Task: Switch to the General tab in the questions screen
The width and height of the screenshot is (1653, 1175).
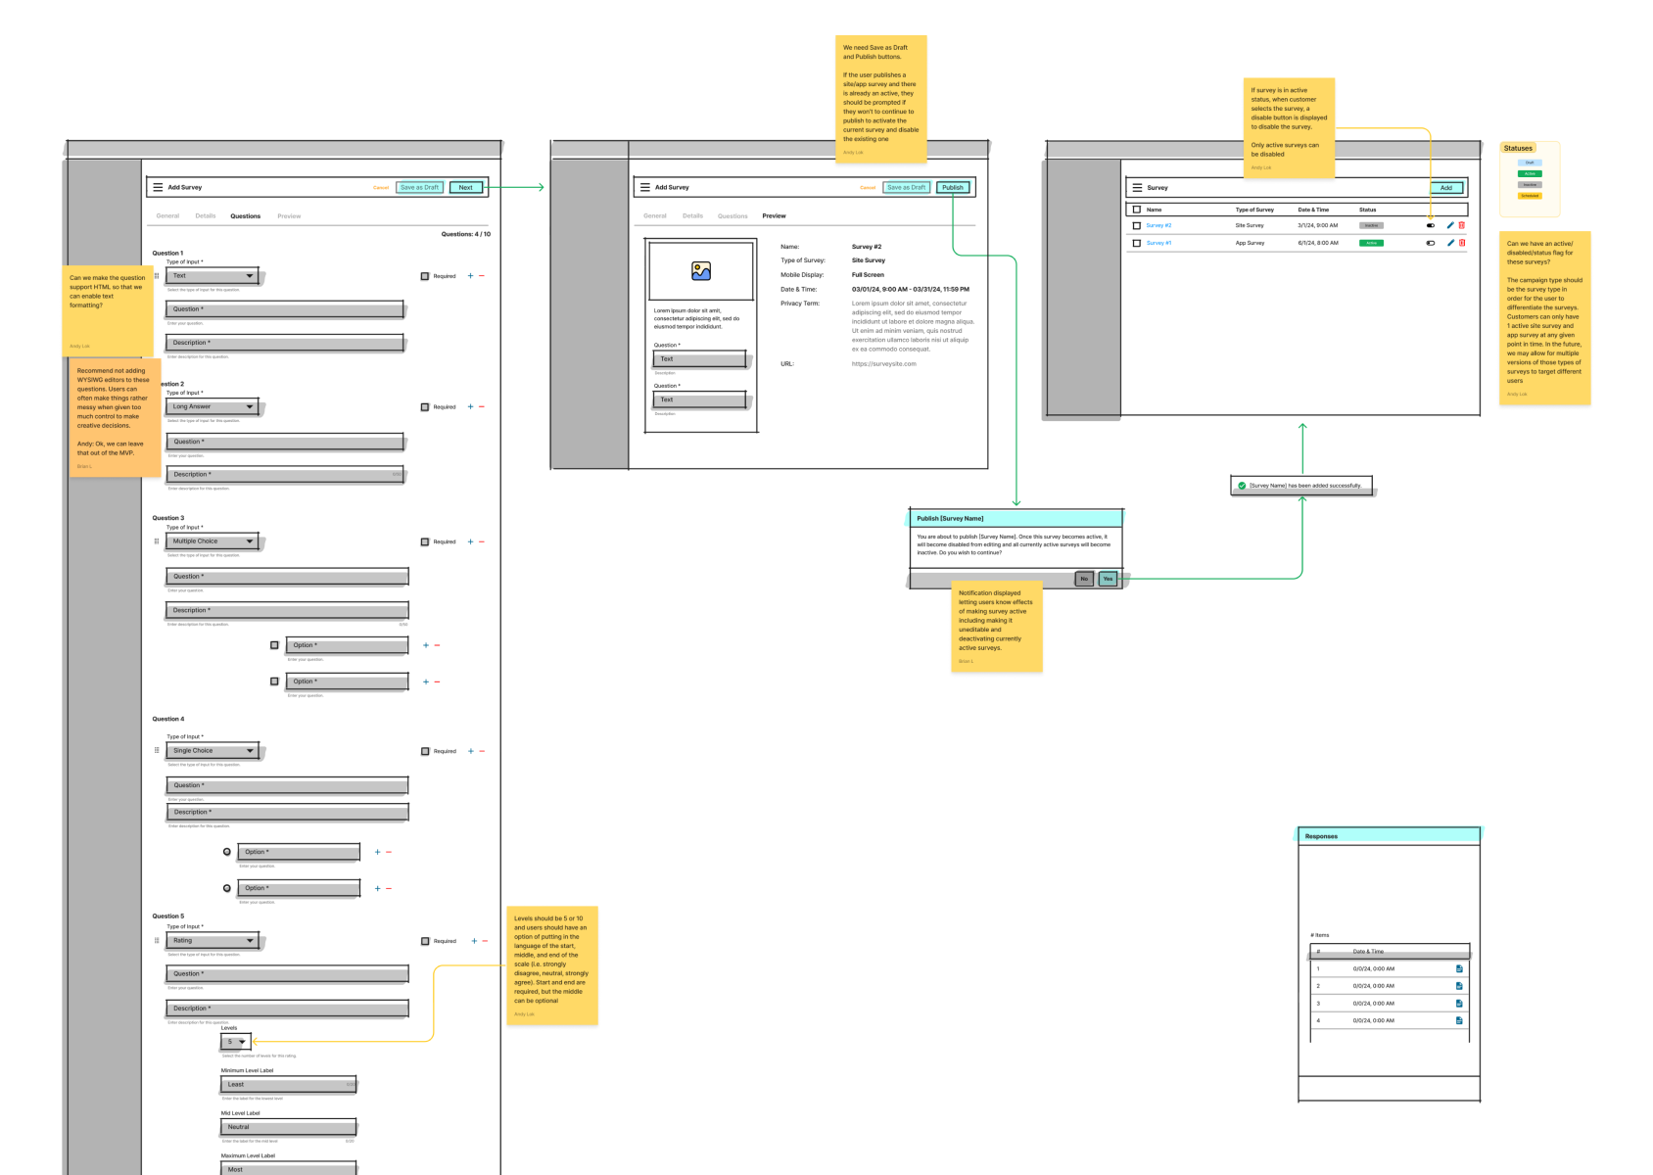Action: pyautogui.click(x=167, y=216)
